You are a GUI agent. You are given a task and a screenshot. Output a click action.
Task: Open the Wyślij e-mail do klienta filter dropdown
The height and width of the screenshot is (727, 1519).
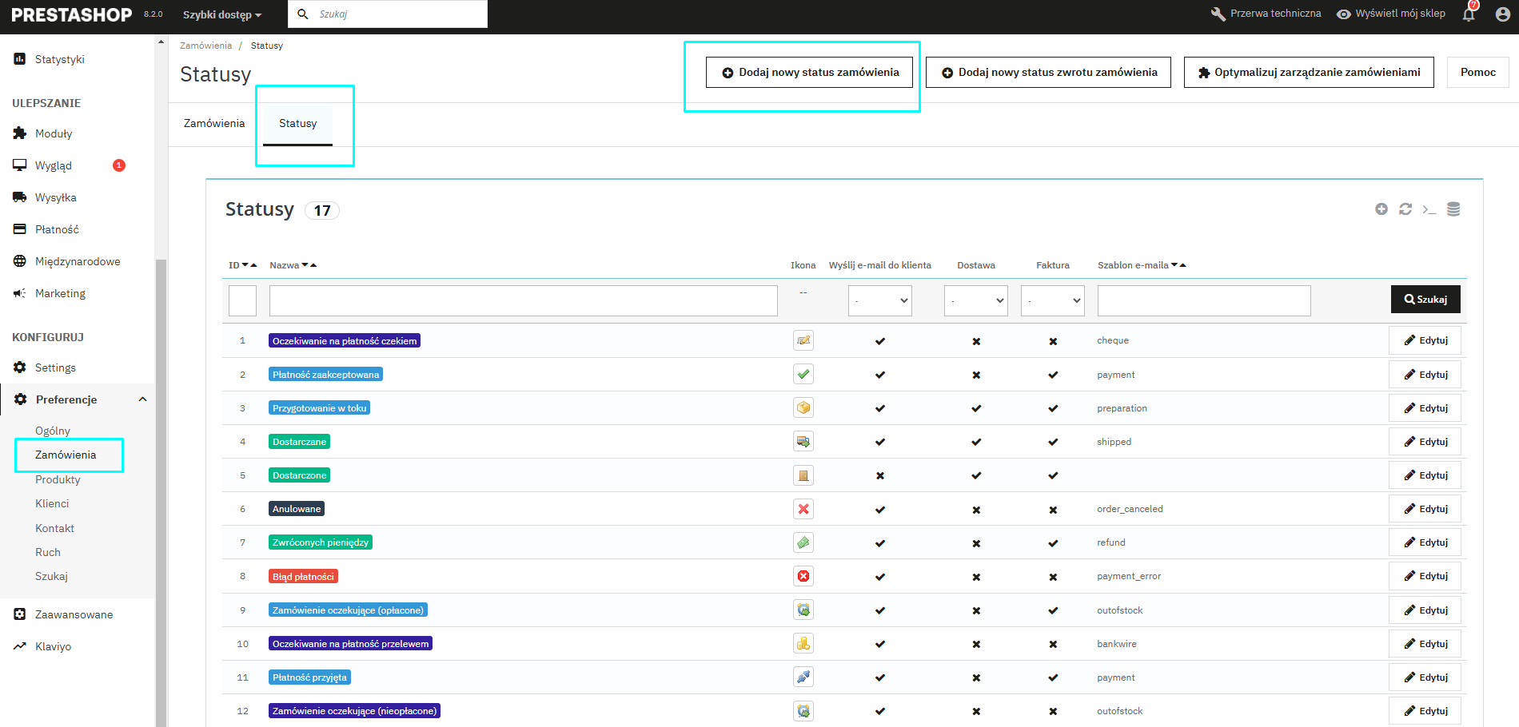click(880, 300)
